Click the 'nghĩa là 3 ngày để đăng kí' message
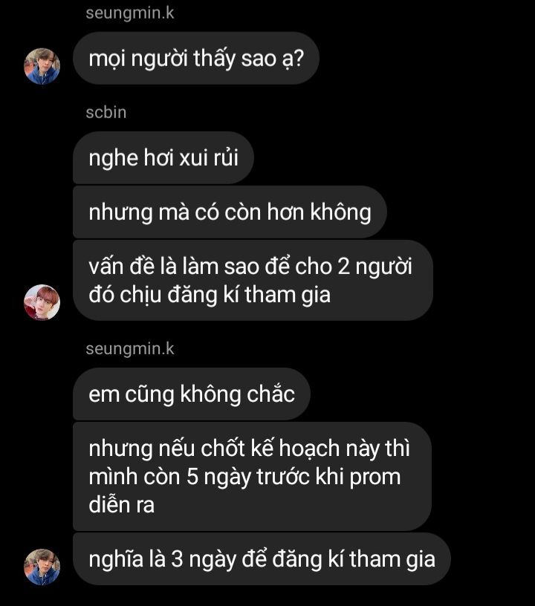The image size is (535, 606). (x=262, y=559)
